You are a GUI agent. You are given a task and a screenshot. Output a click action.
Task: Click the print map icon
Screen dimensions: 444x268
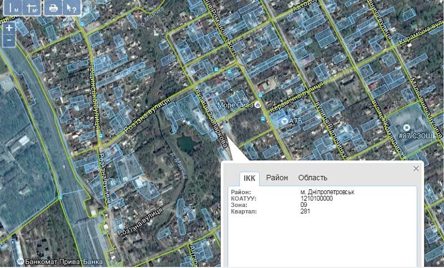tap(53, 8)
